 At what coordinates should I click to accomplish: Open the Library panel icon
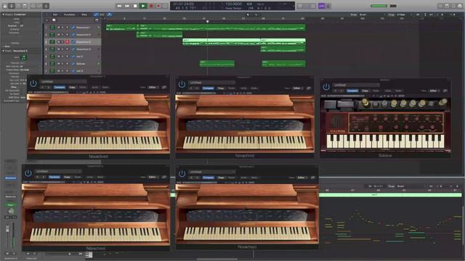pos(5,6)
